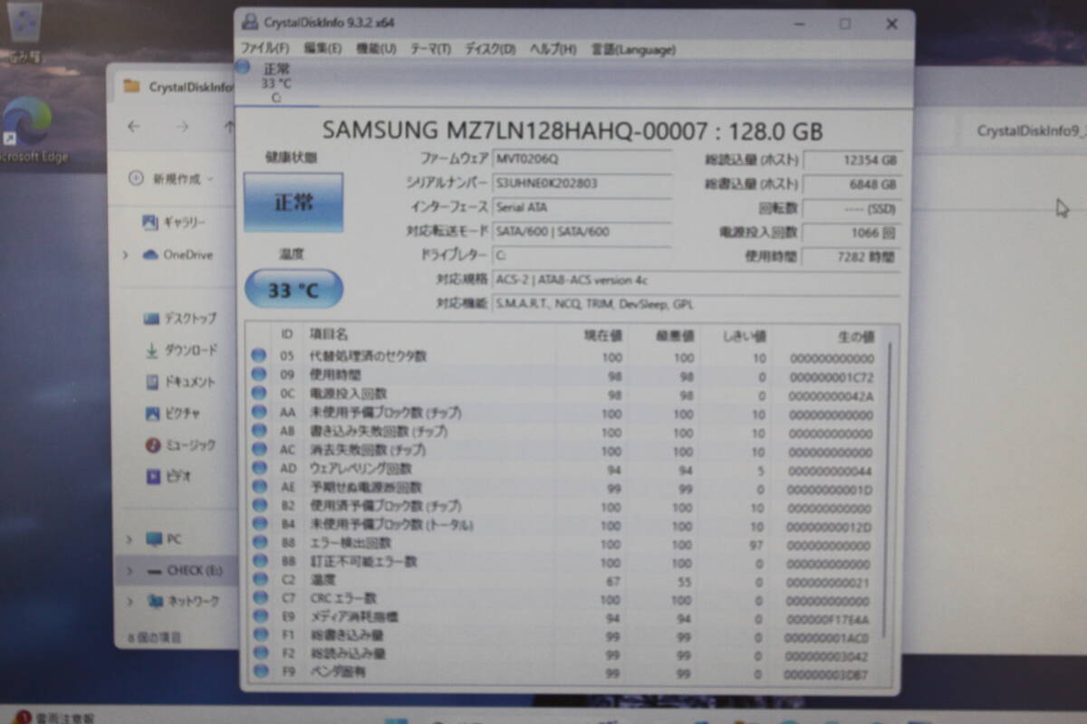
Task: Open the Recycle Bin desktop icon
Action: 24,32
